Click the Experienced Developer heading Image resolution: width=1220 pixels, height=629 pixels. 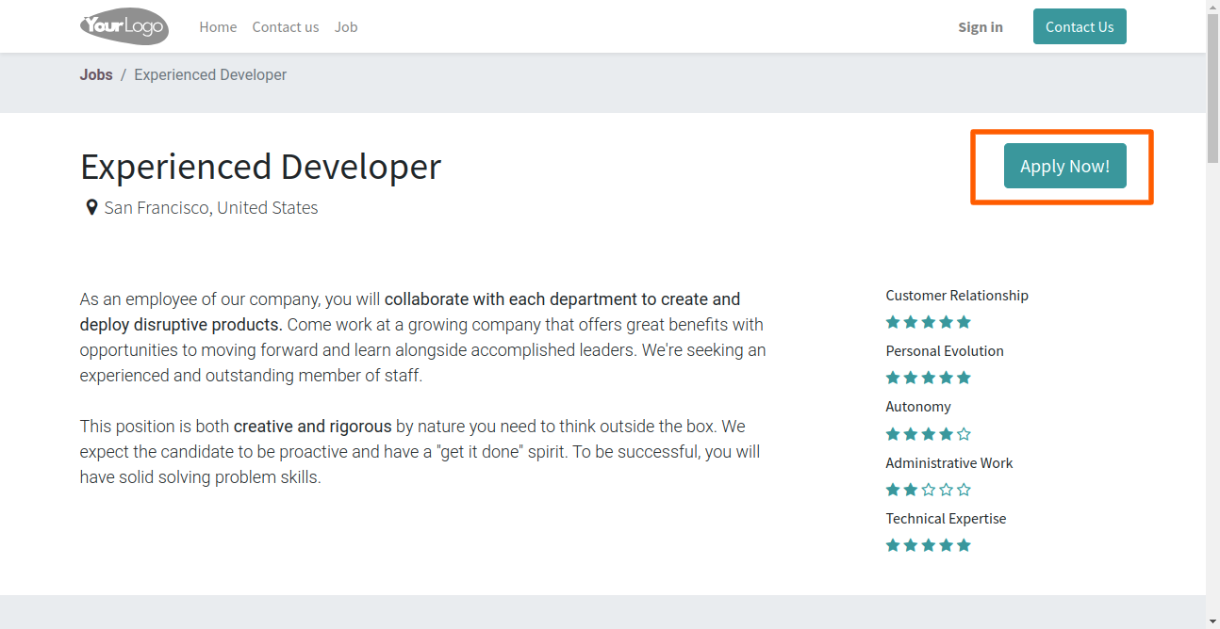tap(260, 167)
